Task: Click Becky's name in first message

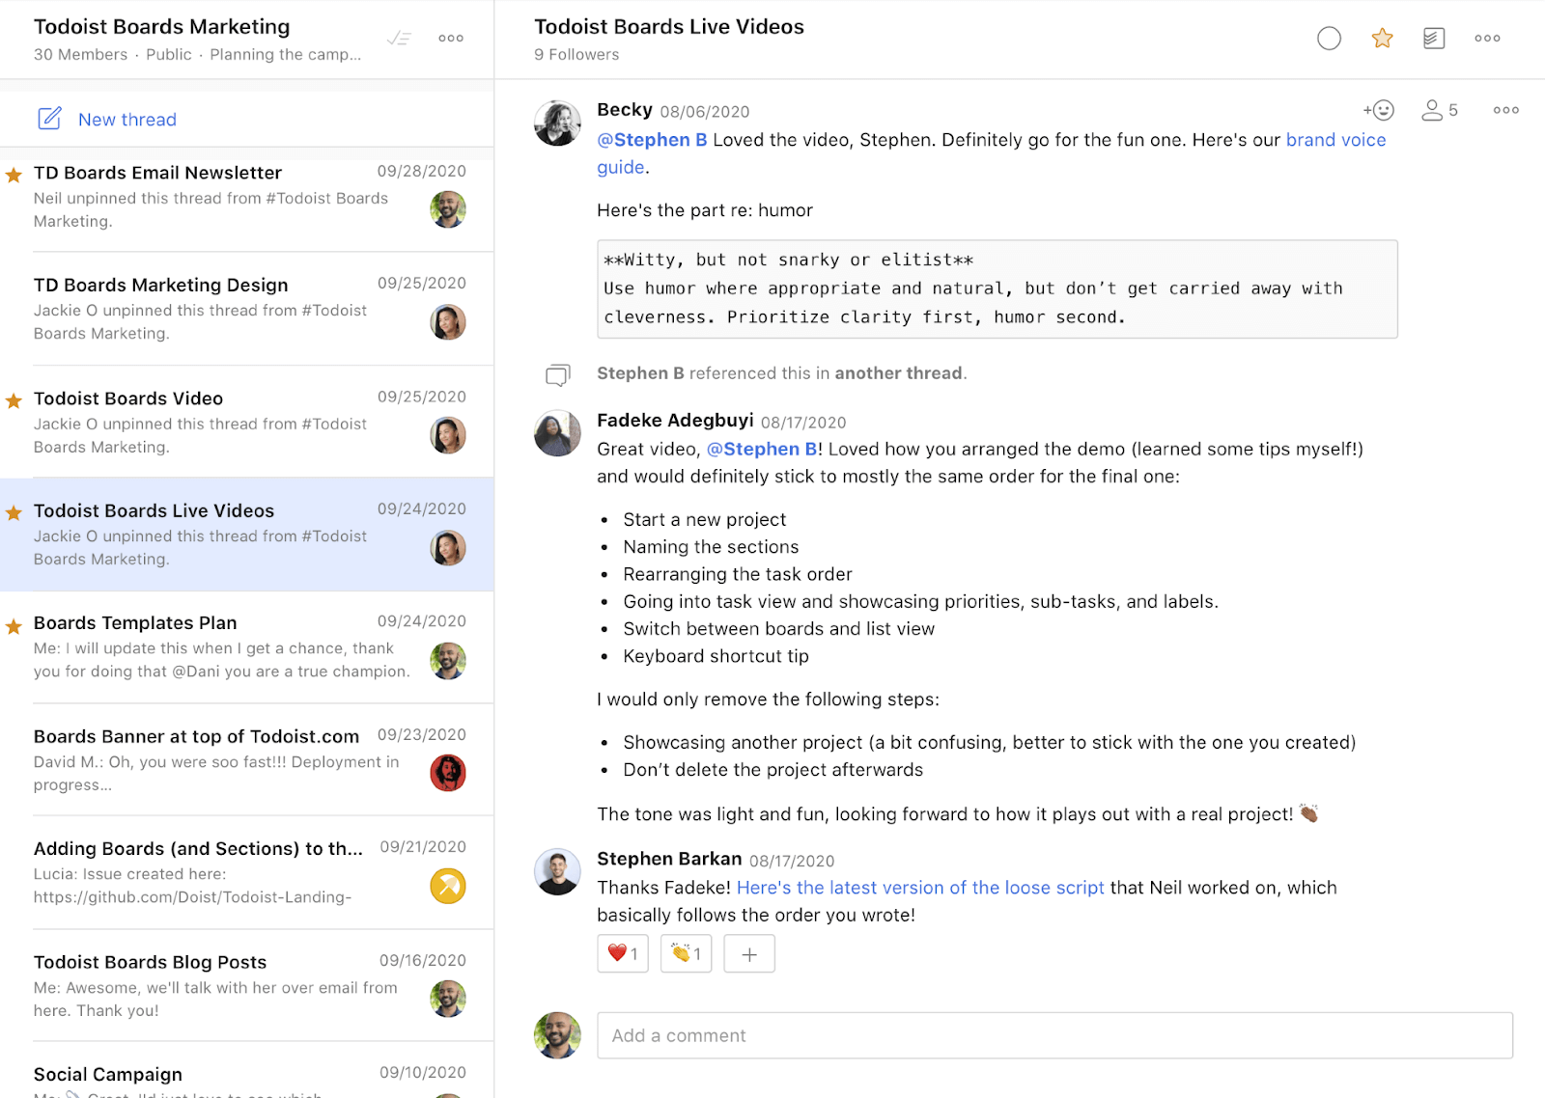Action: [x=625, y=110]
